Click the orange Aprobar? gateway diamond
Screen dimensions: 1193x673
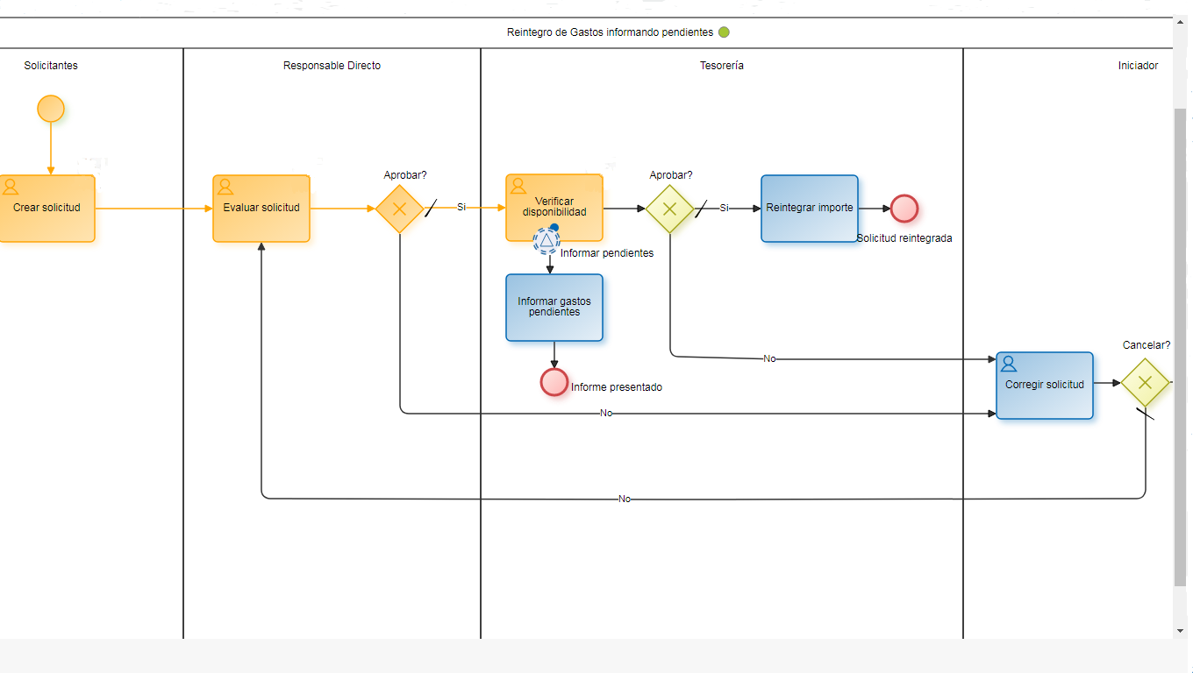(400, 209)
